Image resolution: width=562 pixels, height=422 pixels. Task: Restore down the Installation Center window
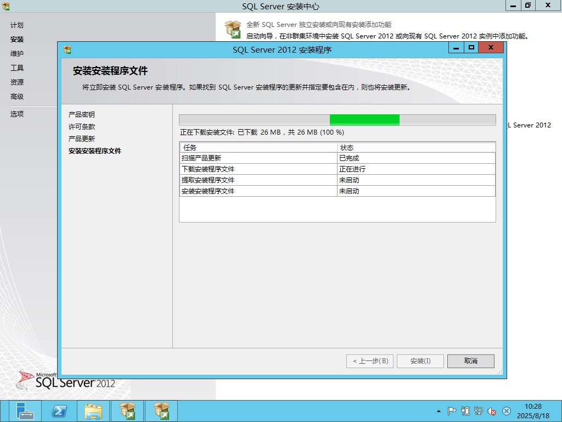tap(528, 5)
